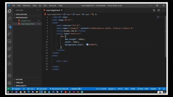Click WhatsApp icon in taskbar

click(x=45, y=92)
